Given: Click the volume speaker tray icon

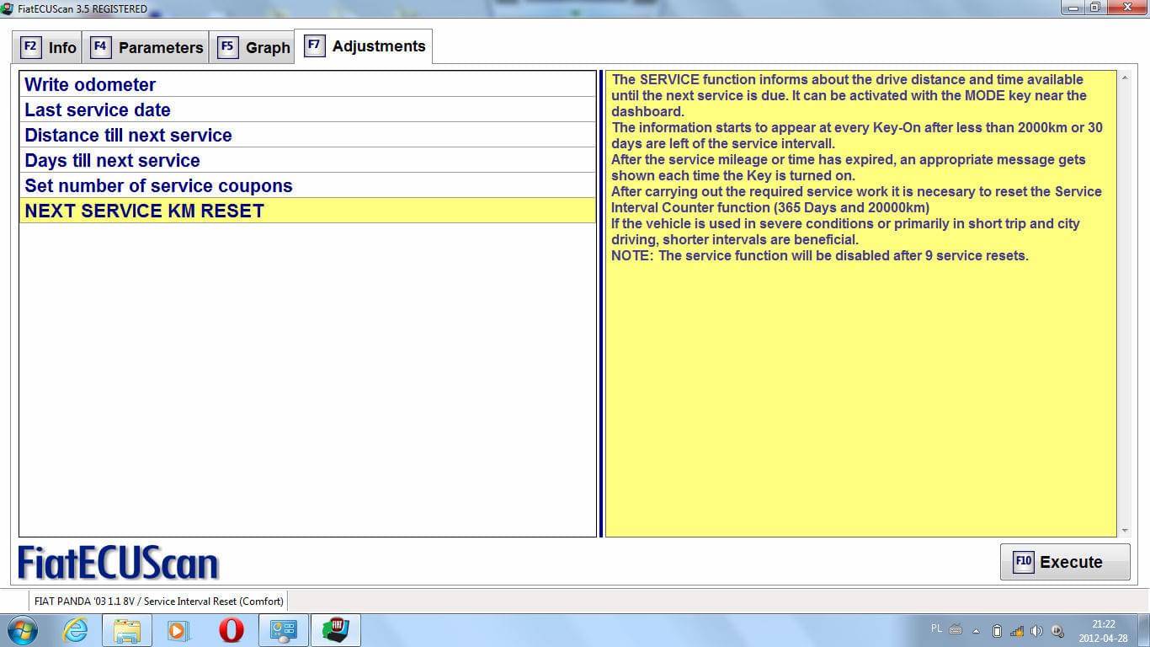Looking at the screenshot, I should 1036,630.
